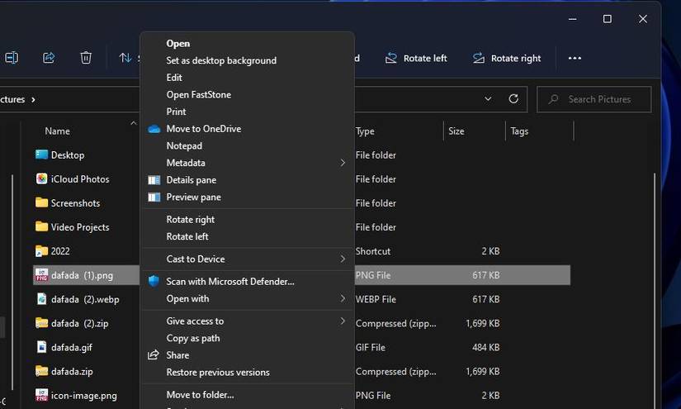
Task: Expand the address bar history dropdown
Action: 488,99
